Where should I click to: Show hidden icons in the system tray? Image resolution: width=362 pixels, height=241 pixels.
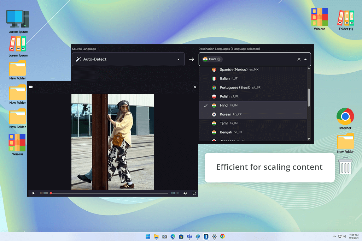point(334,236)
